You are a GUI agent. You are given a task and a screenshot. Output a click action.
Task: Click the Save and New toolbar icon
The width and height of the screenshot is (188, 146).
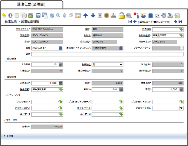click(45, 15)
